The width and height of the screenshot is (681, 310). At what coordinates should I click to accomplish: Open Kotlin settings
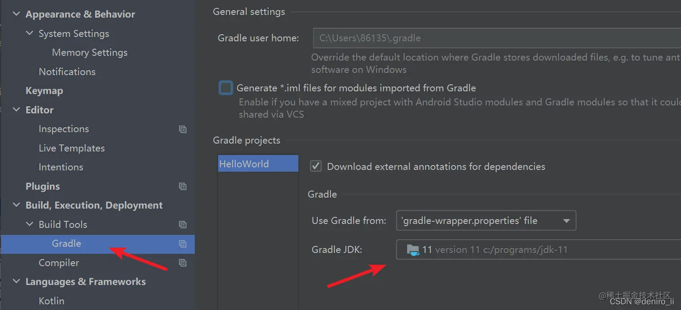[x=51, y=301]
